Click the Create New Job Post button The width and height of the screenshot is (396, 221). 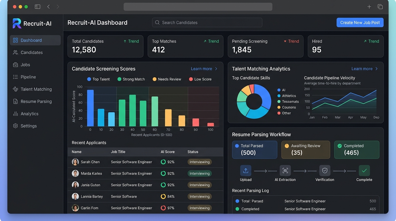click(360, 22)
